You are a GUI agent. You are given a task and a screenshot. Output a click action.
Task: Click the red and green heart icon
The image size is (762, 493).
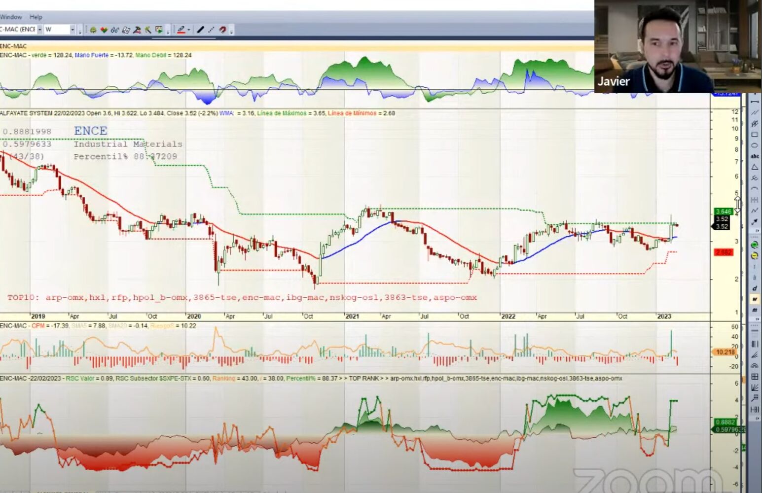click(x=104, y=30)
